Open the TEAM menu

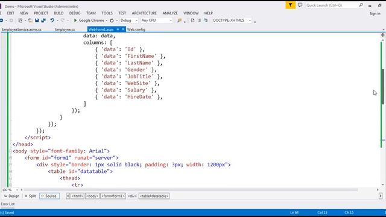[91, 13]
